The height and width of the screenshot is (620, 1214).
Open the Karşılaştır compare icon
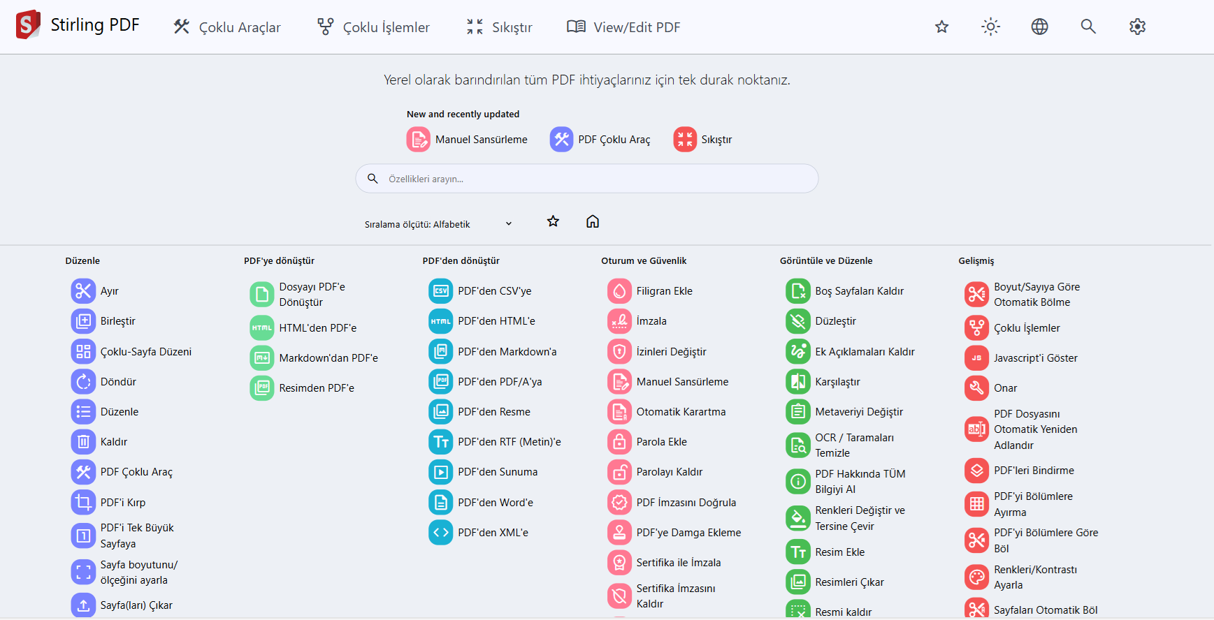[798, 382]
